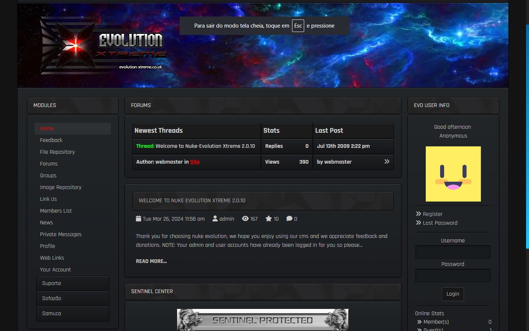Click the Samuca button
Viewport: 529px width, 331px height.
coord(73,313)
